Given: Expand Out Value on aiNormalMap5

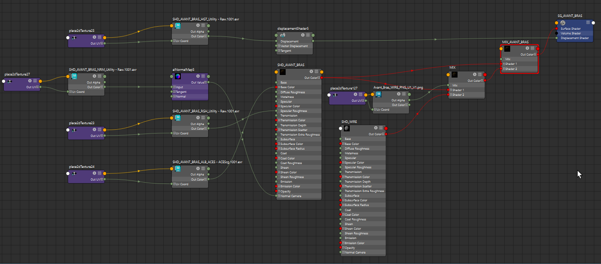Looking at the screenshot, I should click(206, 83).
